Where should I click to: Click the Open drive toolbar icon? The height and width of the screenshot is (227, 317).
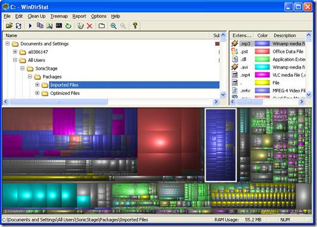coord(9,26)
